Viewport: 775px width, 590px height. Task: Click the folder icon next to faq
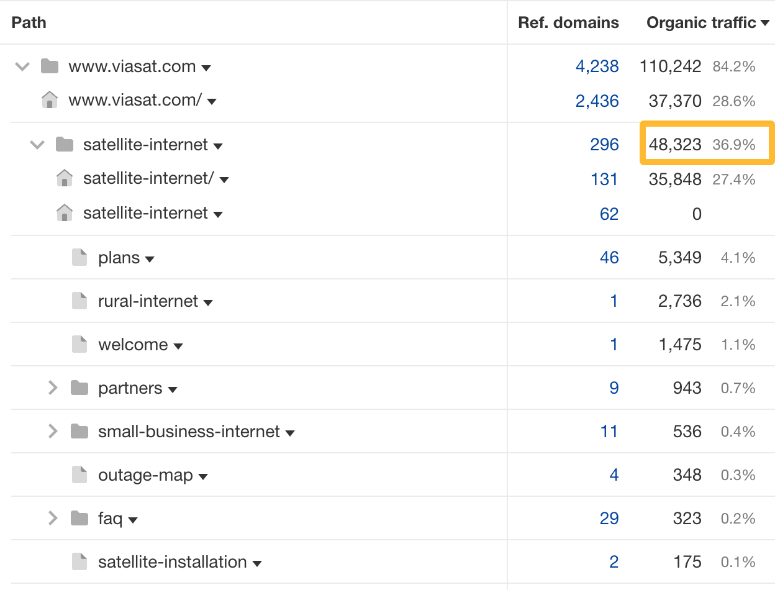coord(79,518)
